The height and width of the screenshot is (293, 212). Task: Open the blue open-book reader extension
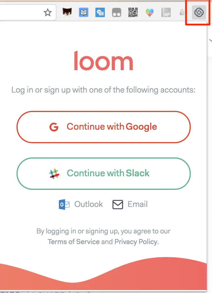coord(84,12)
